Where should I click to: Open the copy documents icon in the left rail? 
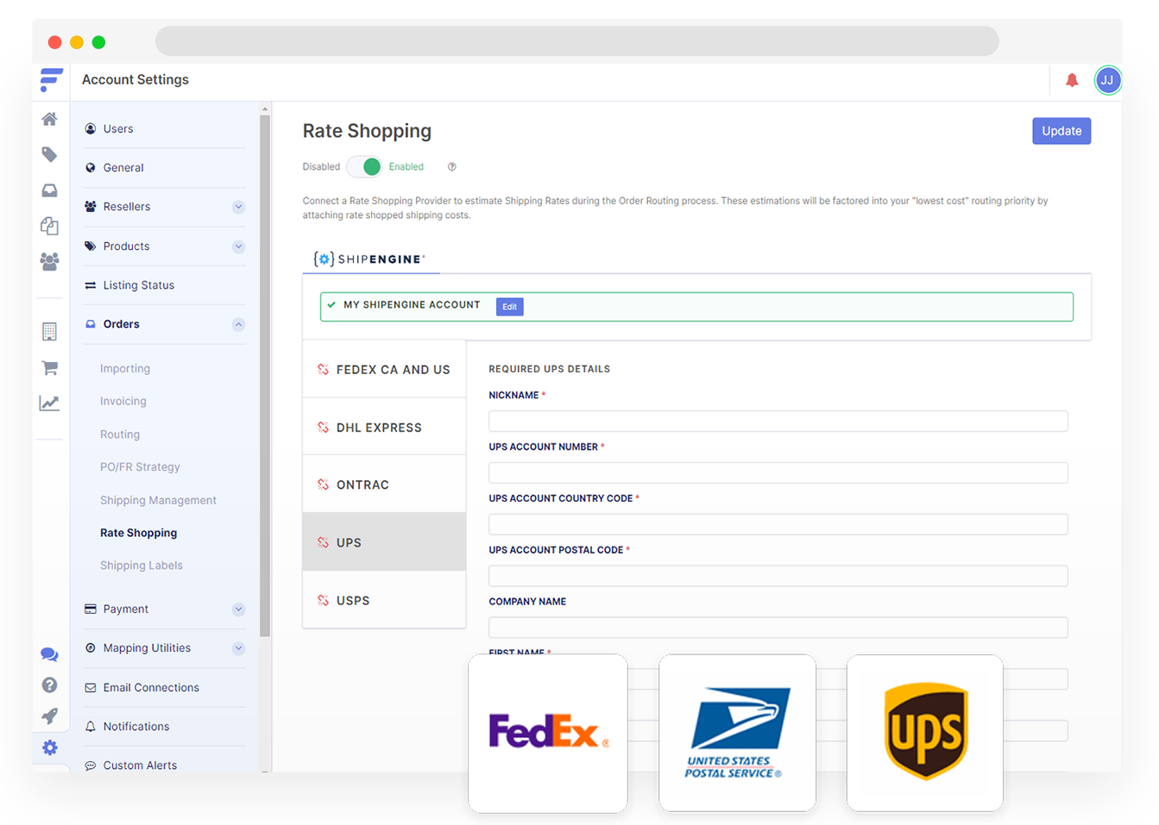pos(50,226)
